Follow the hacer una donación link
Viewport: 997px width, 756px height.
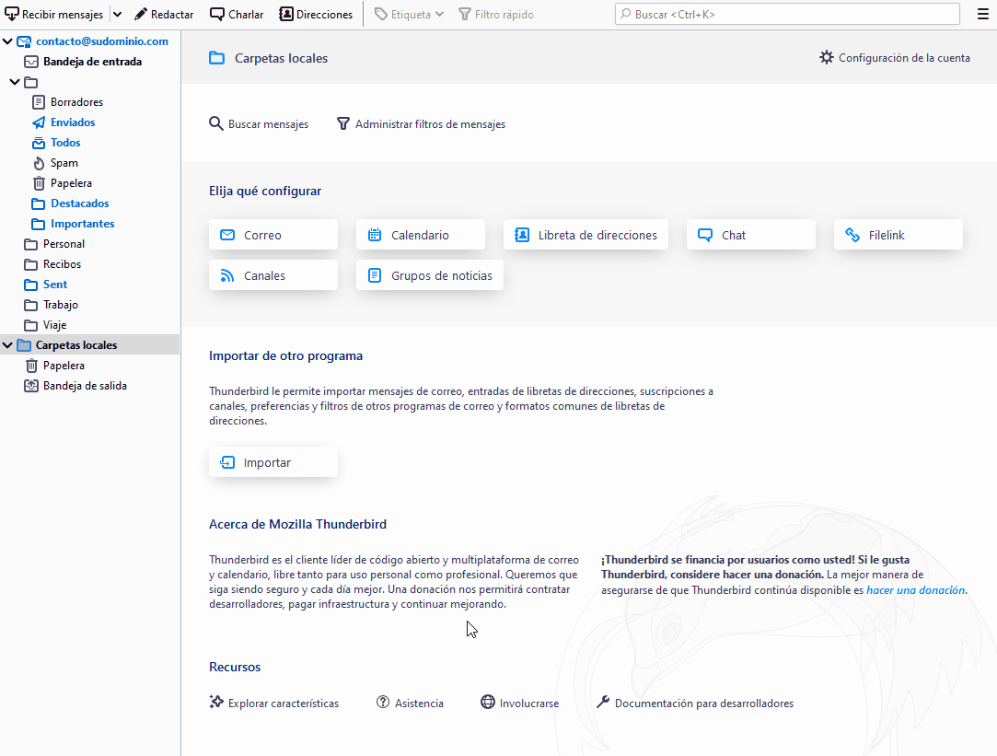(916, 590)
